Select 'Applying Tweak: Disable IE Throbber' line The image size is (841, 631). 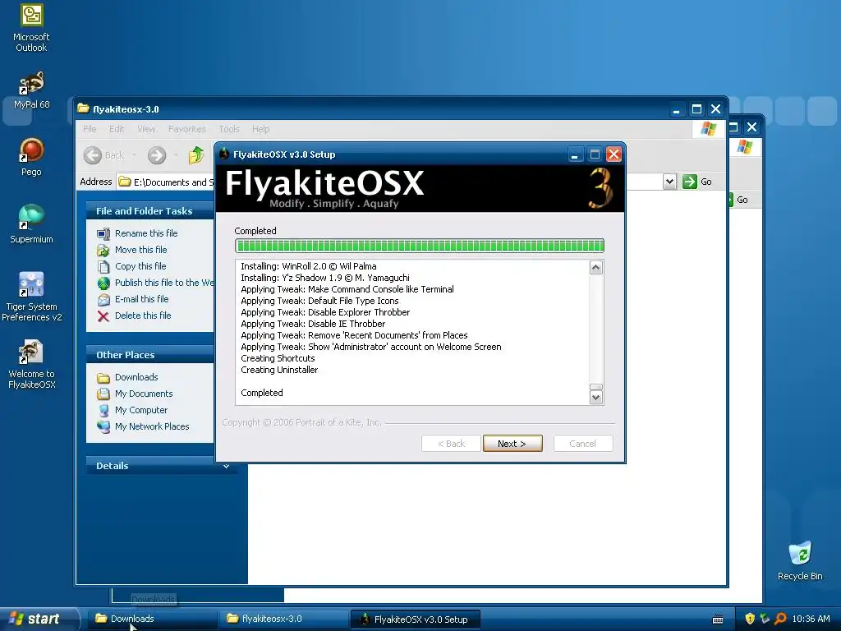click(313, 324)
